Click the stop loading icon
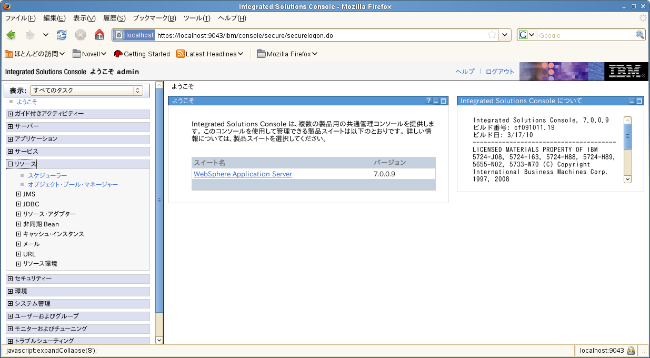This screenshot has height=358, width=650. click(81, 35)
